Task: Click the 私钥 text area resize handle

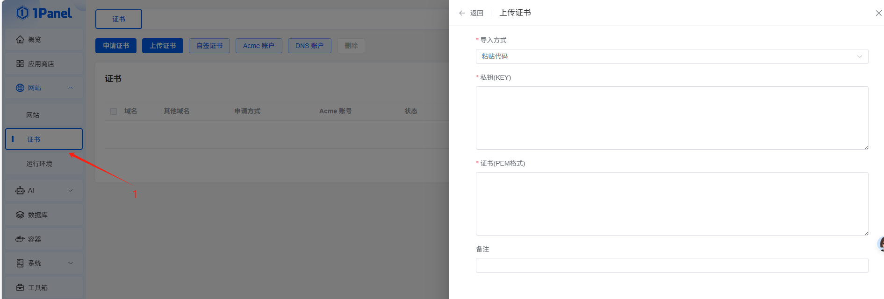Action: click(866, 147)
